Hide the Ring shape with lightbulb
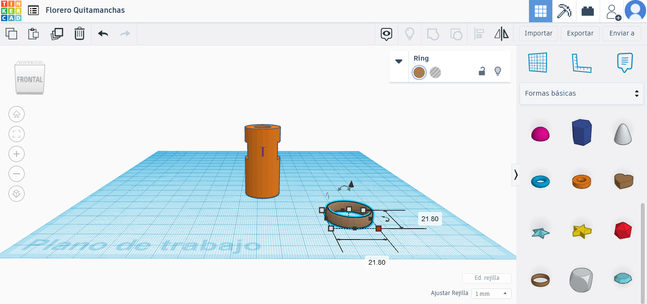This screenshot has width=647, height=304. [497, 72]
